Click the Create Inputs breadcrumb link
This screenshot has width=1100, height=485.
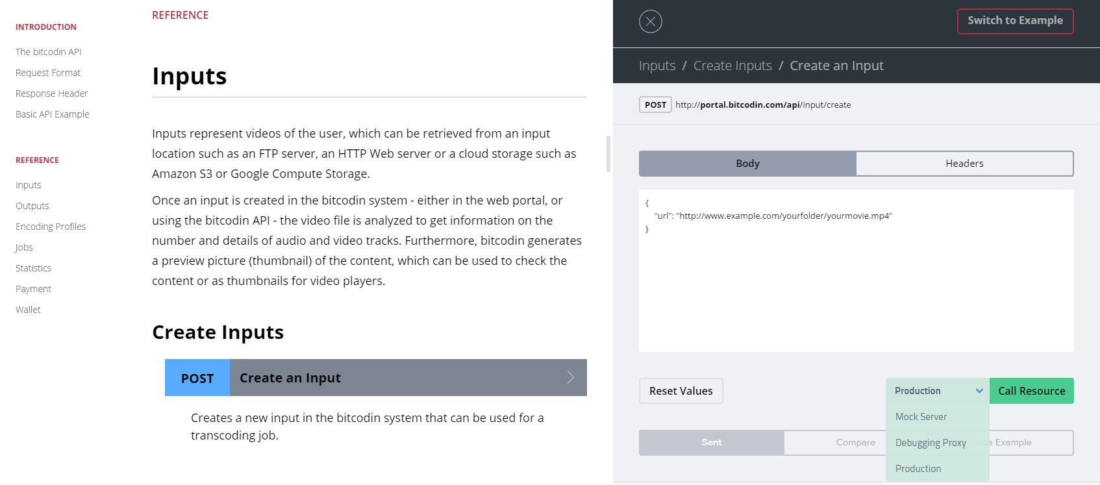pos(732,66)
